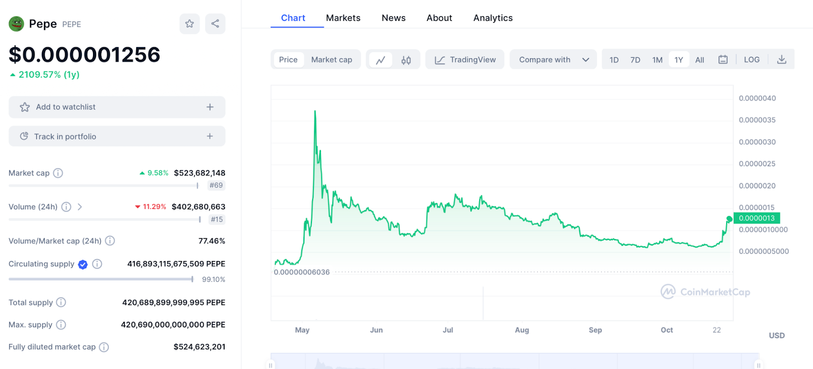Image resolution: width=813 pixels, height=369 pixels.
Task: Open the About tab
Action: (x=440, y=18)
